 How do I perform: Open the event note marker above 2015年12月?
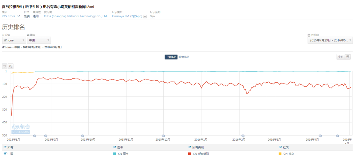(163, 135)
